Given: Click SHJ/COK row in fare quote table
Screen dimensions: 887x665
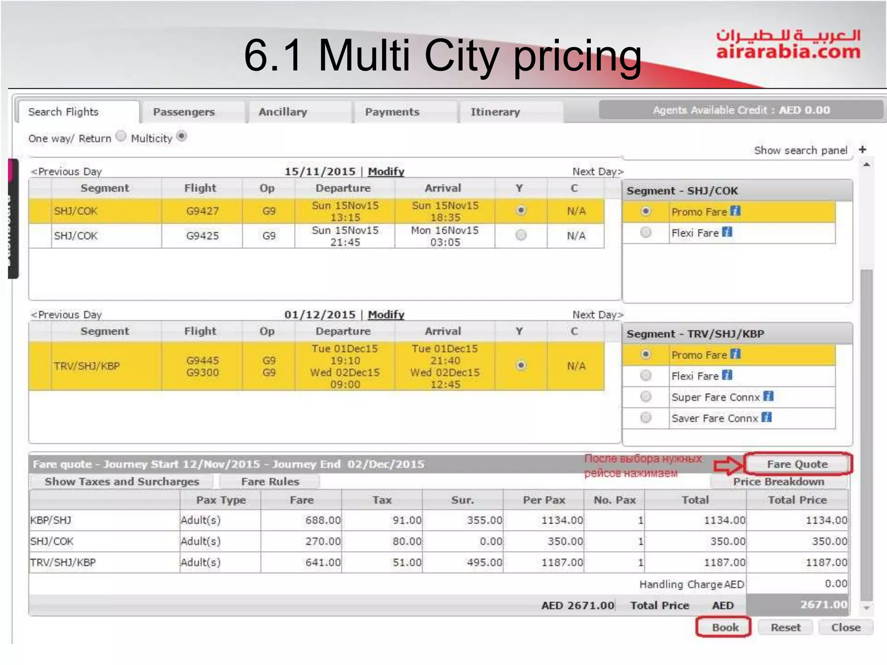Looking at the screenshot, I should 439,541.
